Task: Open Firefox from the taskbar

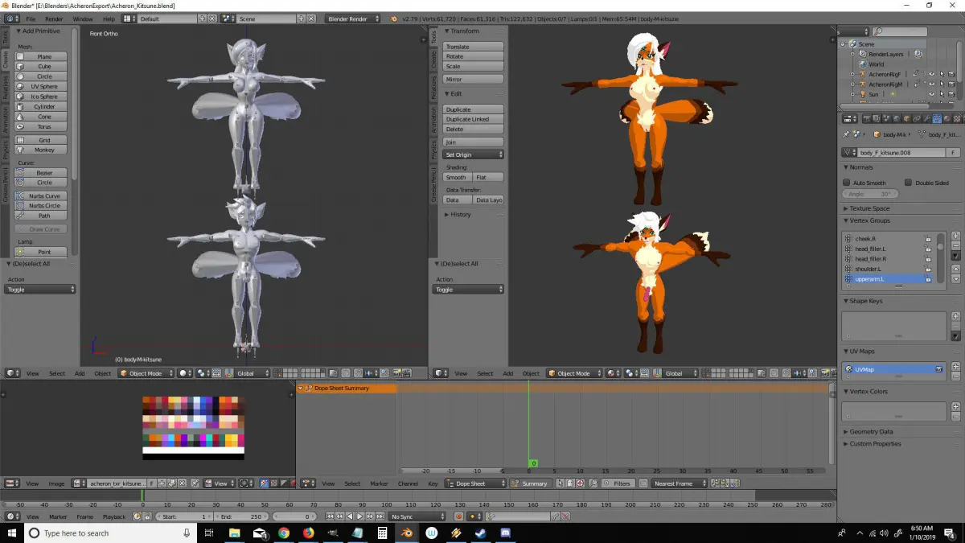Action: (x=309, y=533)
